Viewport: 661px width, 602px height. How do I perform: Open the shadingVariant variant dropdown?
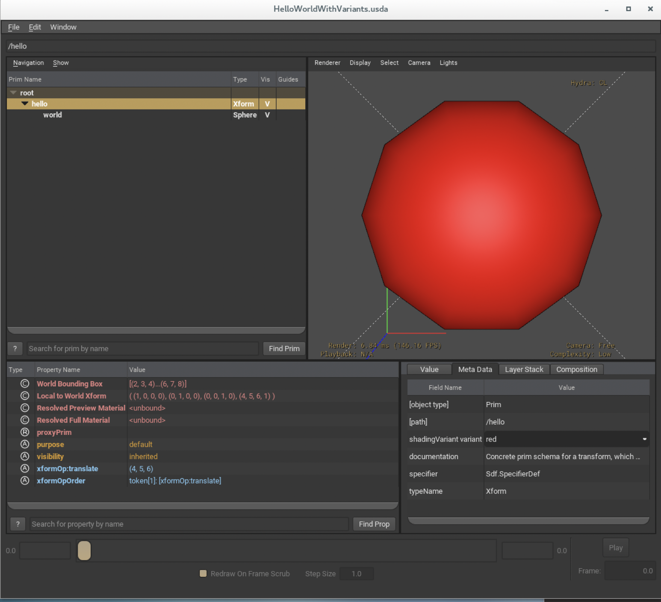click(567, 439)
